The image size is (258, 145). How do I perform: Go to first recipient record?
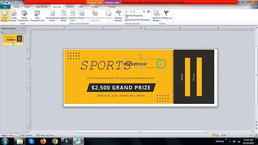tap(126, 12)
